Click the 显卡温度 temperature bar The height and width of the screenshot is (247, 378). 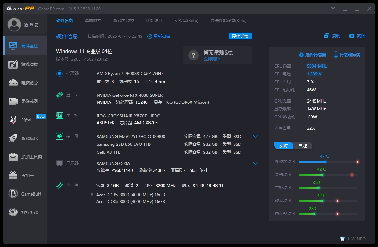pos(328,175)
